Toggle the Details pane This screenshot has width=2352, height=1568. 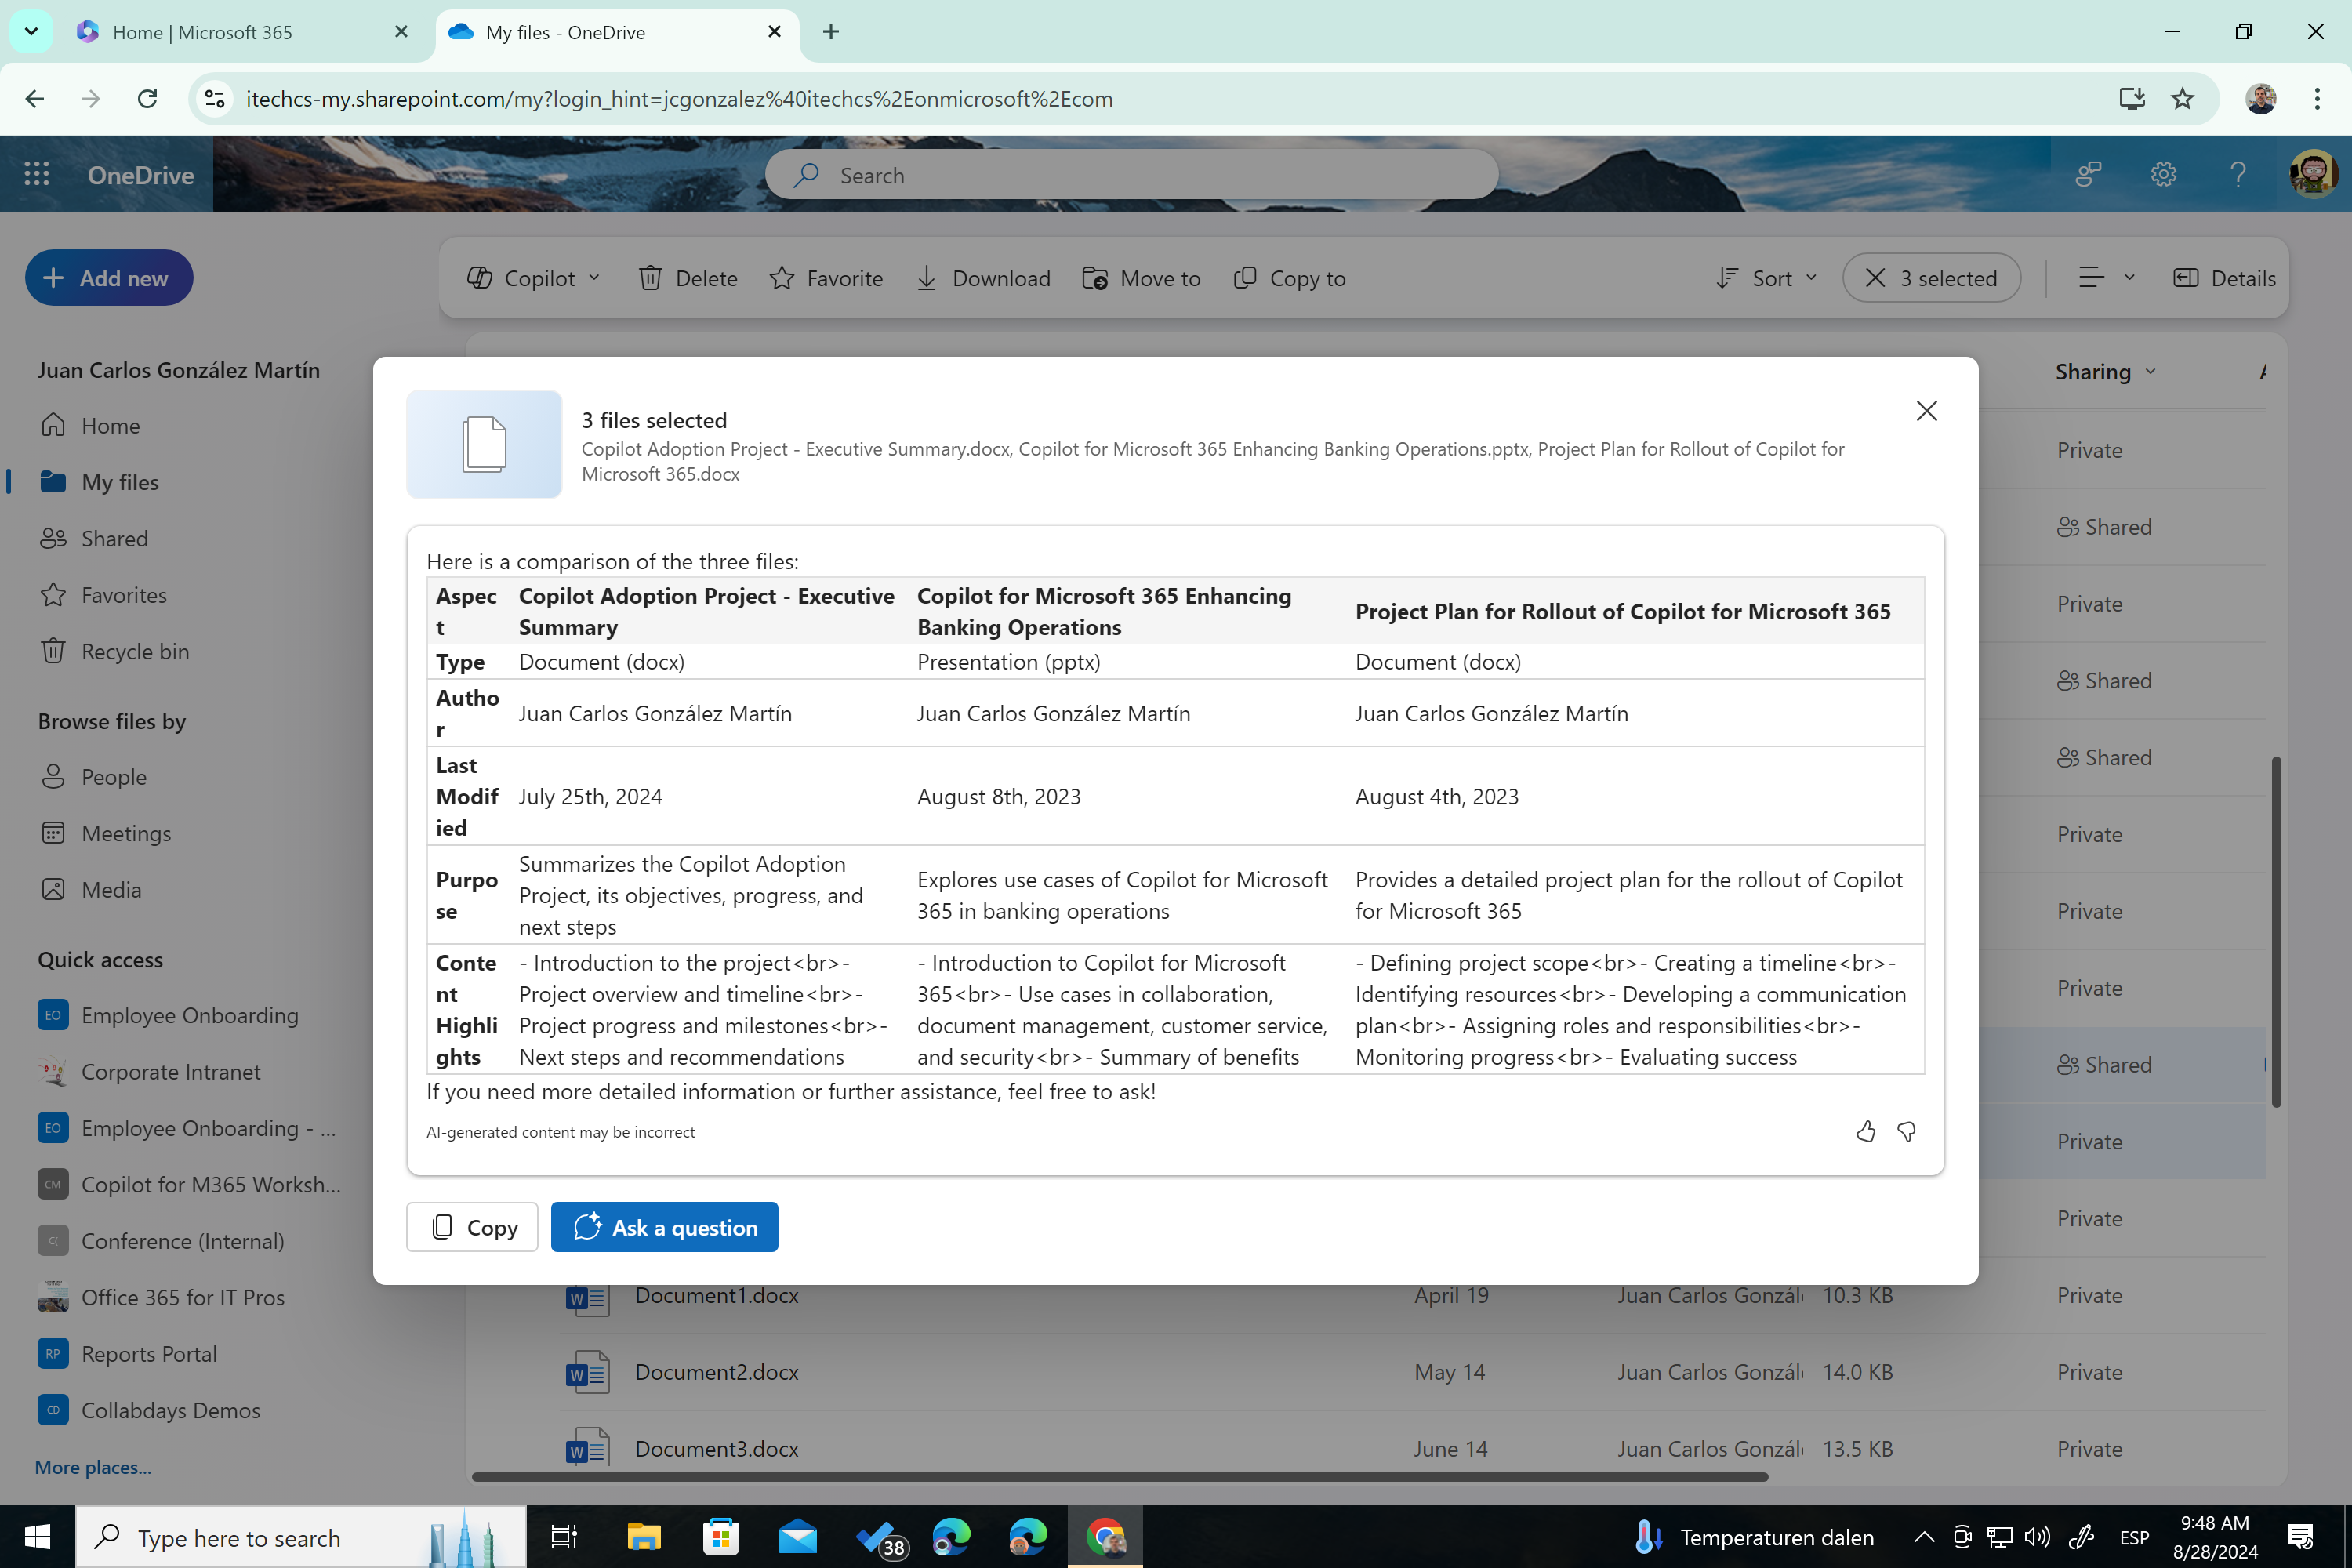2224,278
